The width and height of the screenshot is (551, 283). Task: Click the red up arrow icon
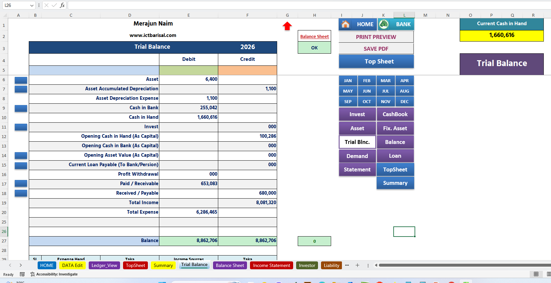(x=287, y=26)
